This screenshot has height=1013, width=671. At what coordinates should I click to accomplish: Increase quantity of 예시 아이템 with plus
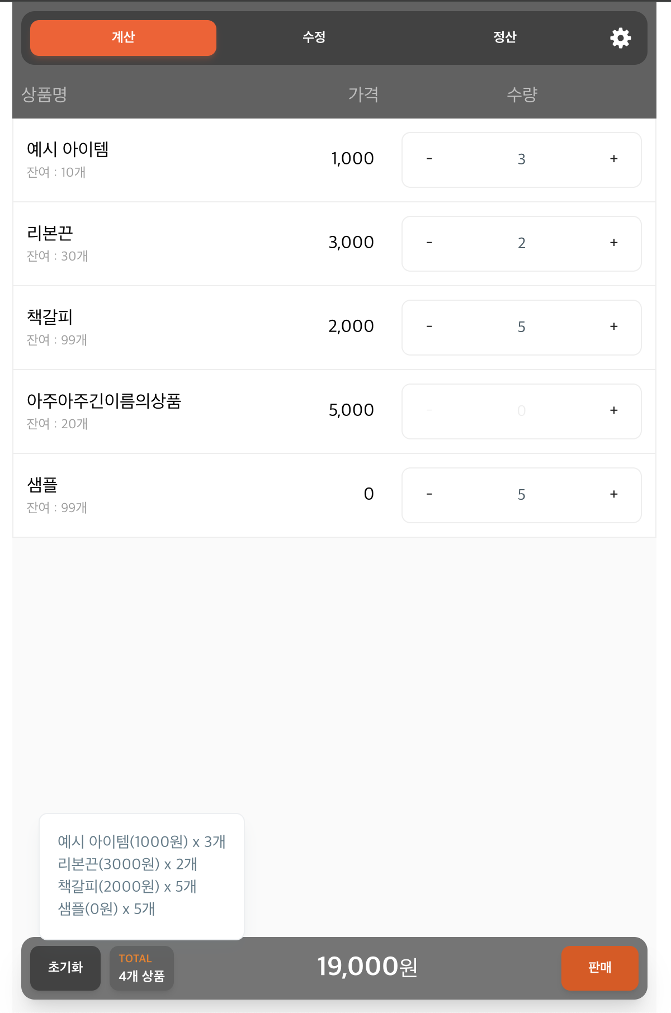point(613,159)
